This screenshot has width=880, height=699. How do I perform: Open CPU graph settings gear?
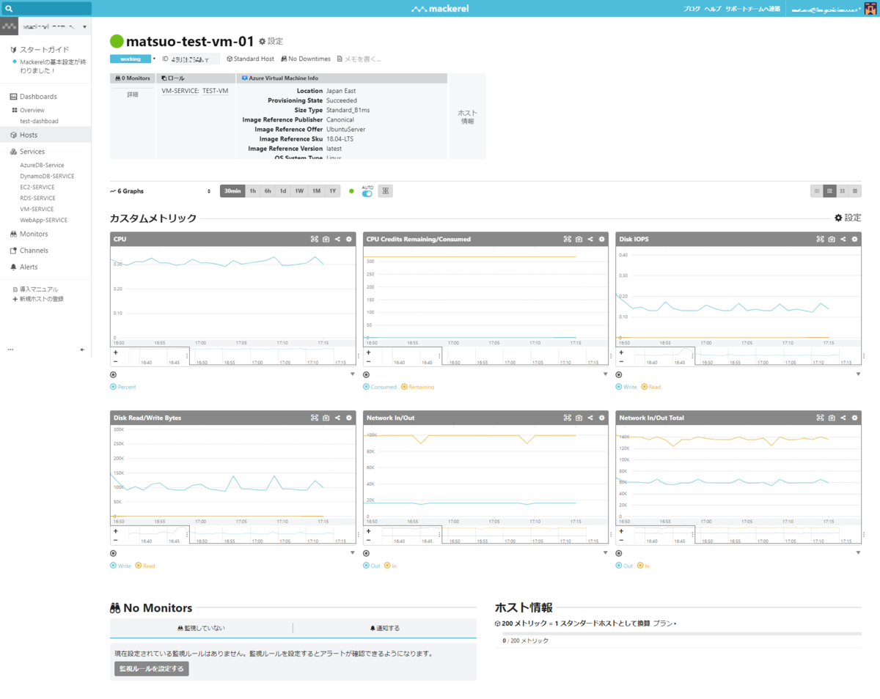(349, 239)
